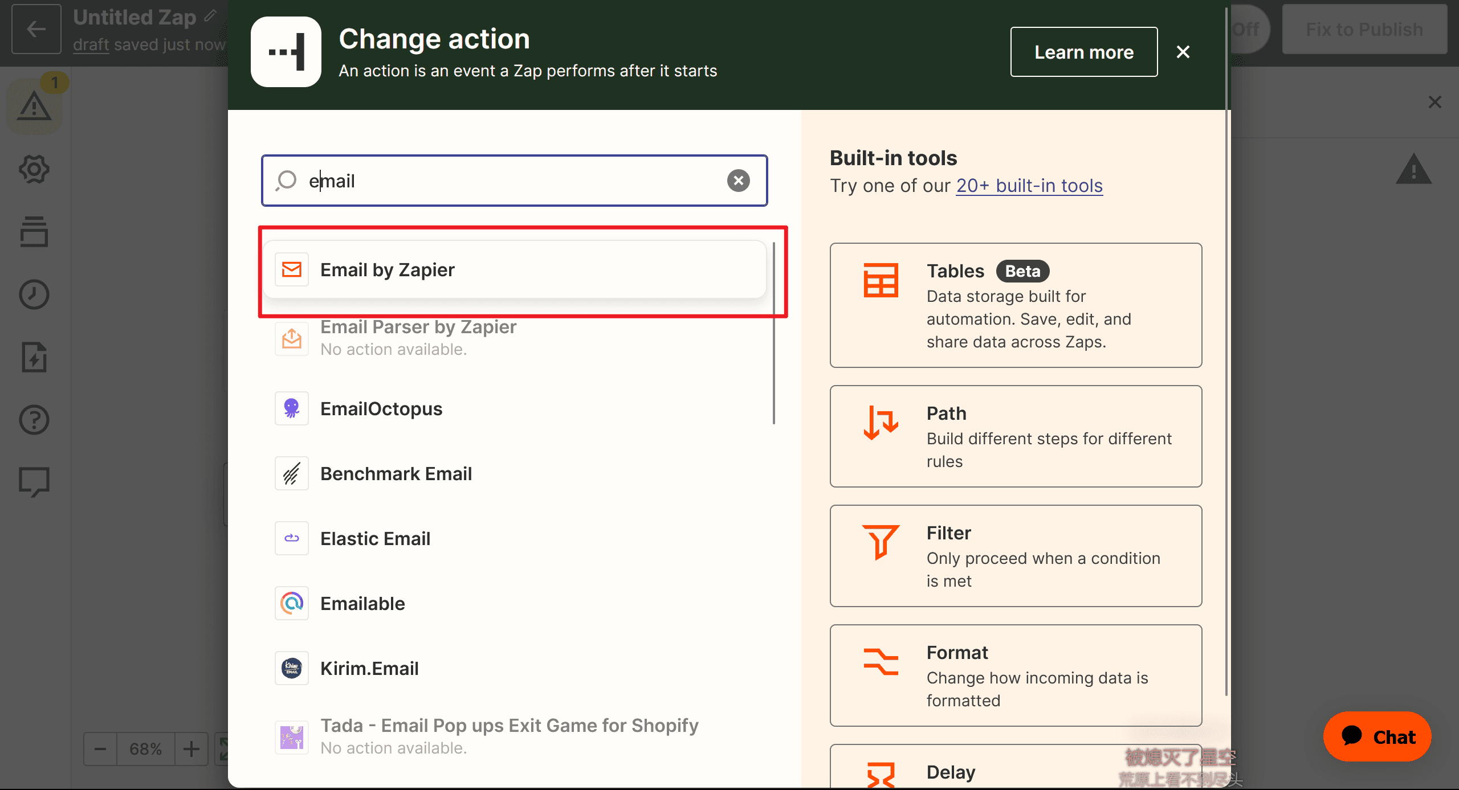Click the Elastic Email logo icon
The width and height of the screenshot is (1459, 790).
(x=292, y=538)
